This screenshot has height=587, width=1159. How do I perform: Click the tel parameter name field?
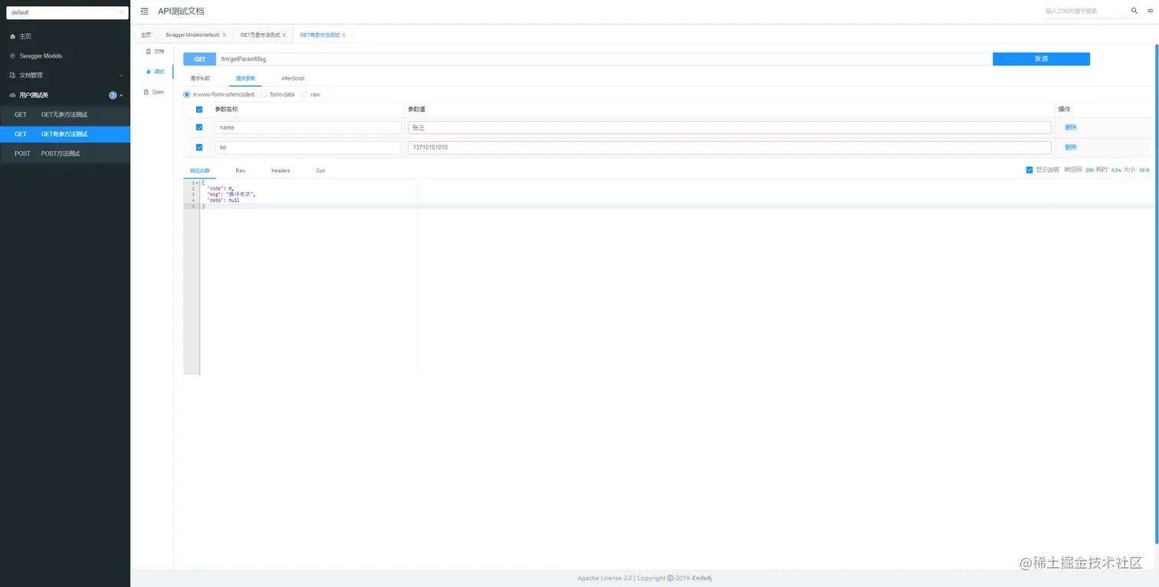pyautogui.click(x=307, y=147)
